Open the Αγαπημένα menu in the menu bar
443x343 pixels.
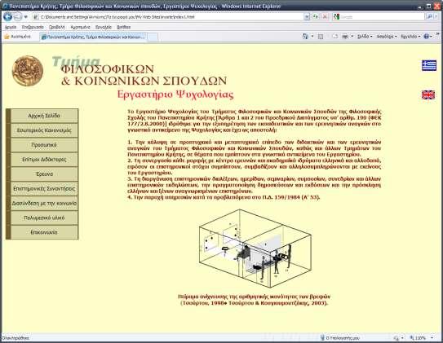(80, 27)
